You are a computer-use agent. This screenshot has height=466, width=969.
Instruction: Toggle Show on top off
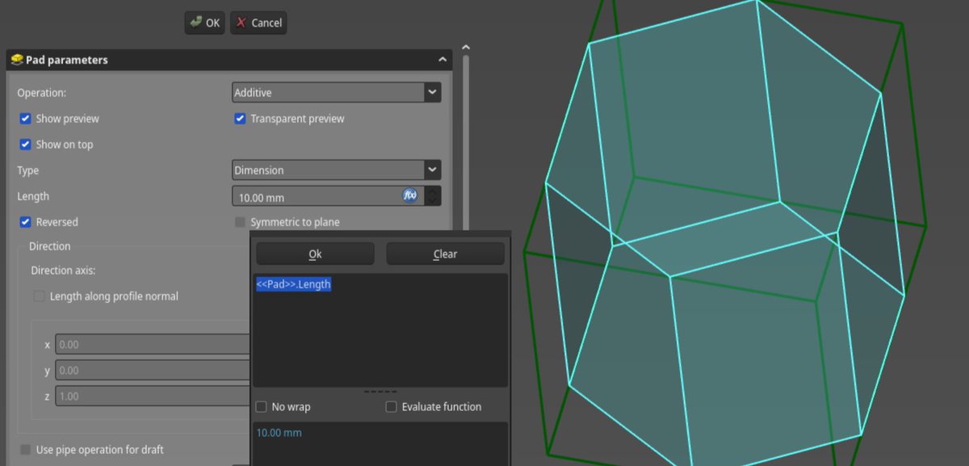click(x=23, y=144)
